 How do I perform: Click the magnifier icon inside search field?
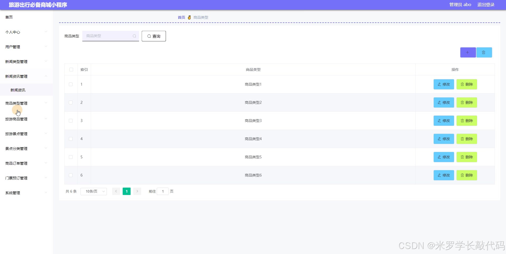coord(134,36)
